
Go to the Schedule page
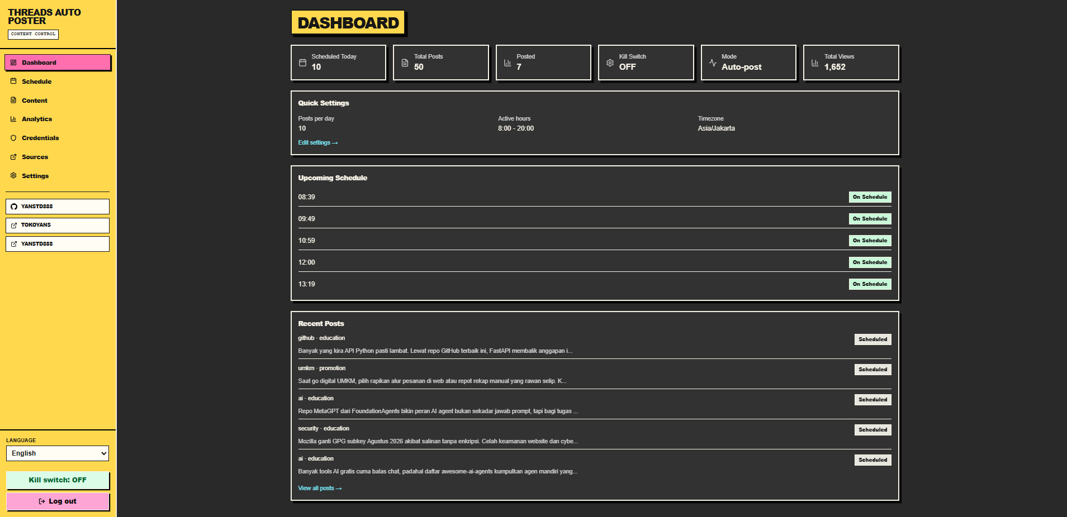click(x=58, y=82)
